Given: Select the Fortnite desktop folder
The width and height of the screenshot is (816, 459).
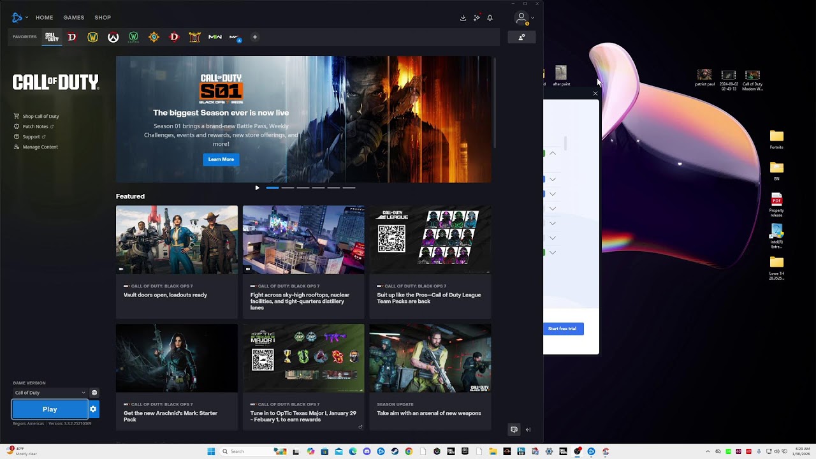Looking at the screenshot, I should [776, 140].
